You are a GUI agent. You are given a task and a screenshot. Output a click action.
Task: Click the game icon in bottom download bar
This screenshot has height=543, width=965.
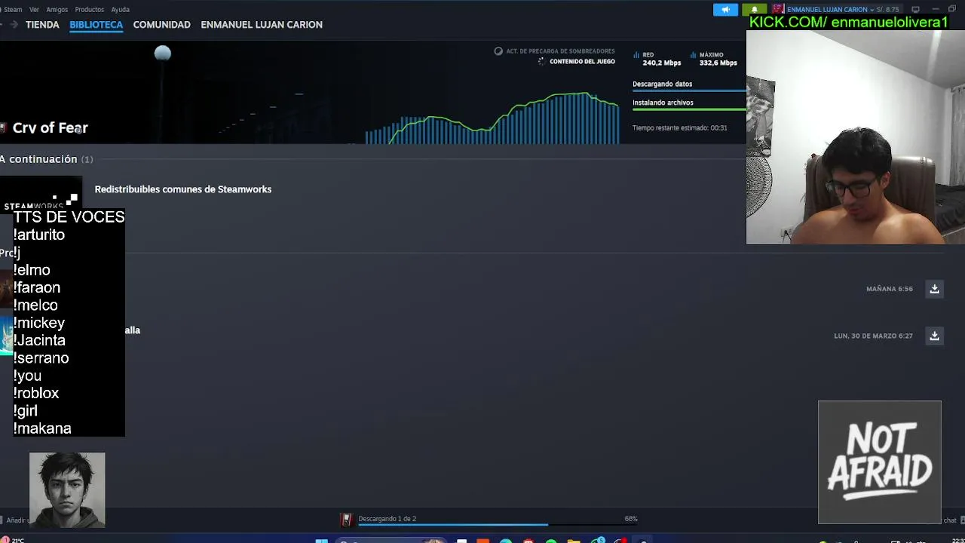pos(346,519)
